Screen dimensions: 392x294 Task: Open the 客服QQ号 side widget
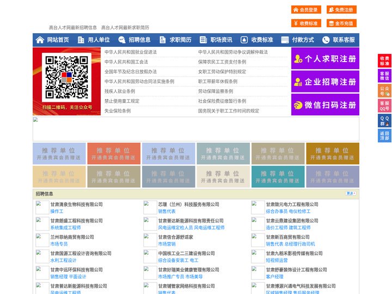point(384,106)
